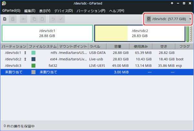Sort by the ファイルシステム column header
This screenshot has height=131, width=194.
tap(42, 46)
